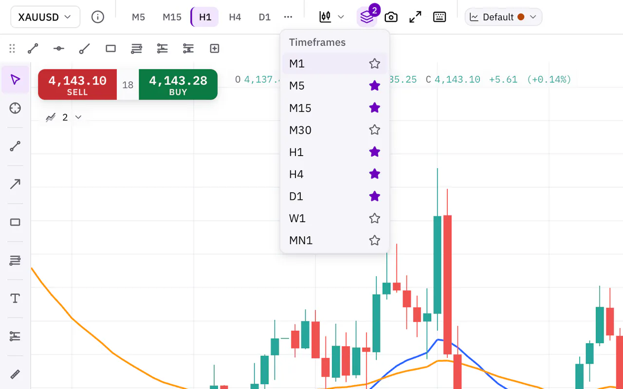The image size is (623, 389).
Task: Close the three-dots timeframes menu button
Action: 288,17
